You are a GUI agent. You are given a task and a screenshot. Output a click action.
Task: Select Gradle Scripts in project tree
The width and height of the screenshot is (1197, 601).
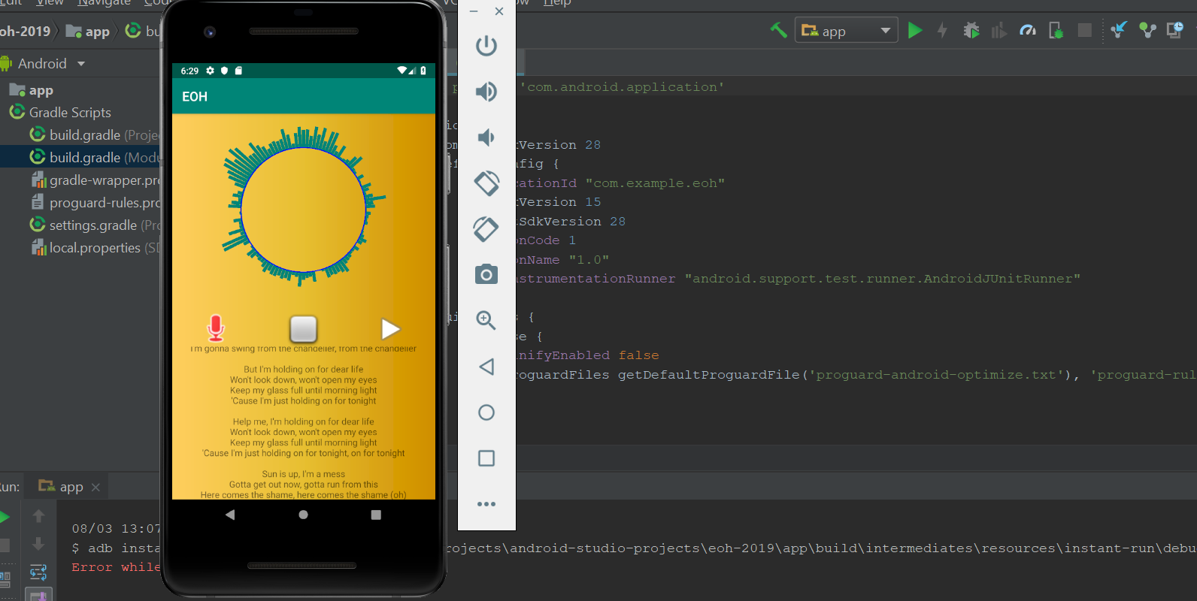[x=60, y=113]
